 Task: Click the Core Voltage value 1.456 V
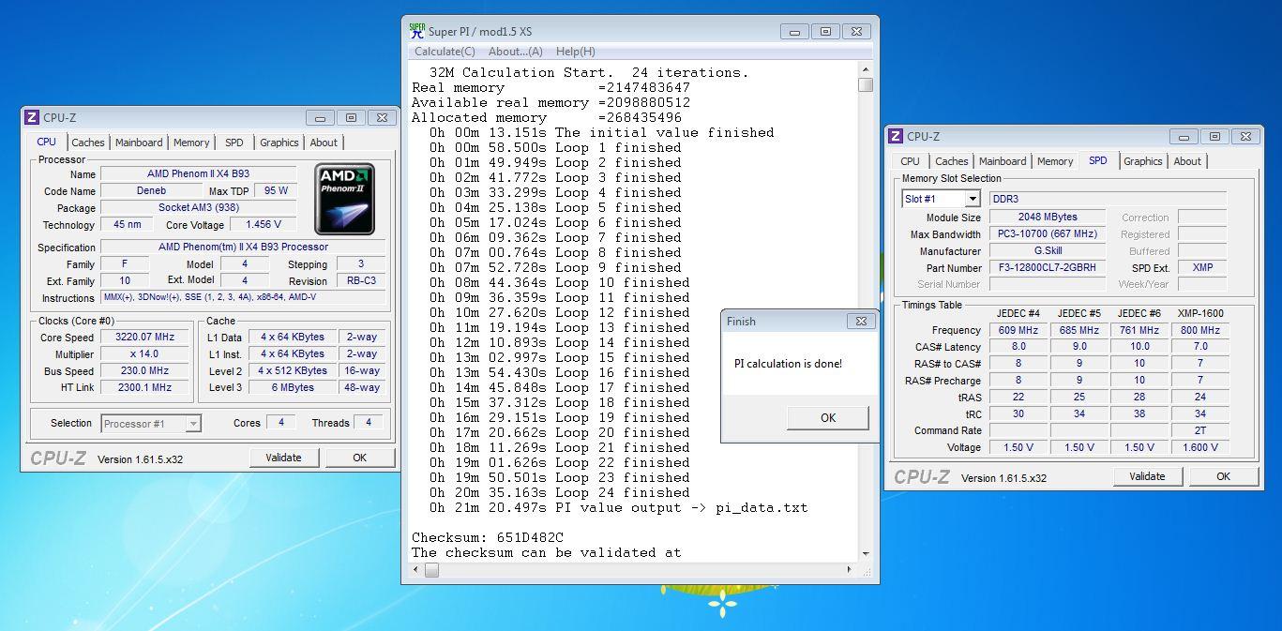264,225
